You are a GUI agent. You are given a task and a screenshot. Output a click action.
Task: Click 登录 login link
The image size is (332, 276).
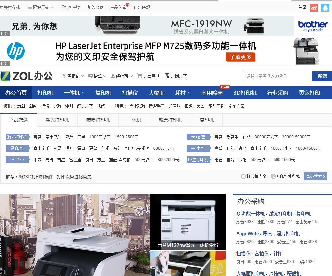click(x=302, y=7)
